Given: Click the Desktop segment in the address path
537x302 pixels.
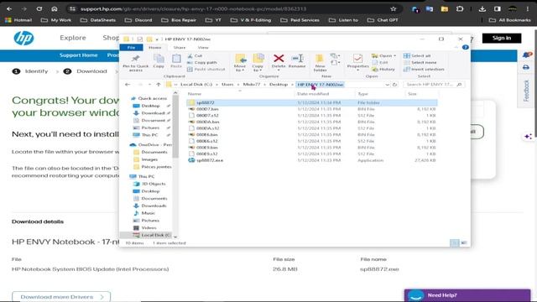Looking at the screenshot, I should click(x=279, y=85).
